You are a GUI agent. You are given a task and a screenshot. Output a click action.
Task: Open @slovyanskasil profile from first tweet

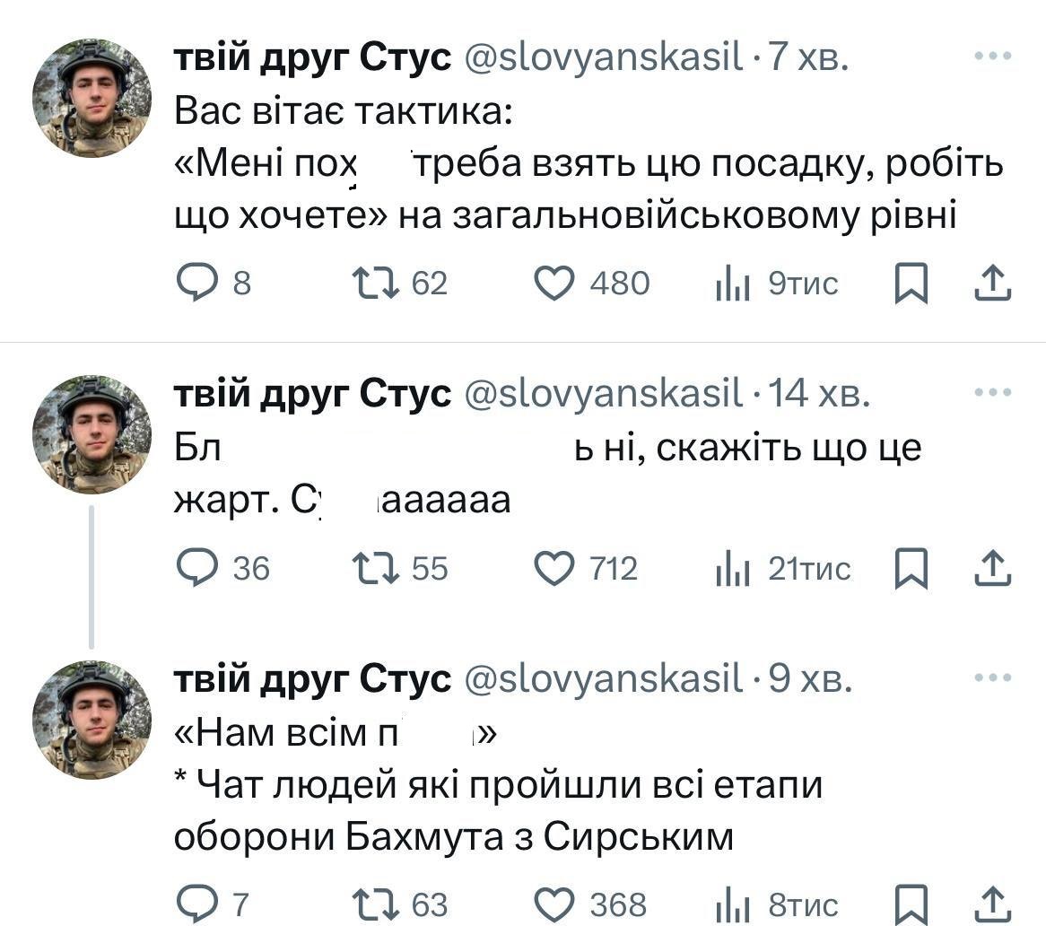(x=603, y=58)
